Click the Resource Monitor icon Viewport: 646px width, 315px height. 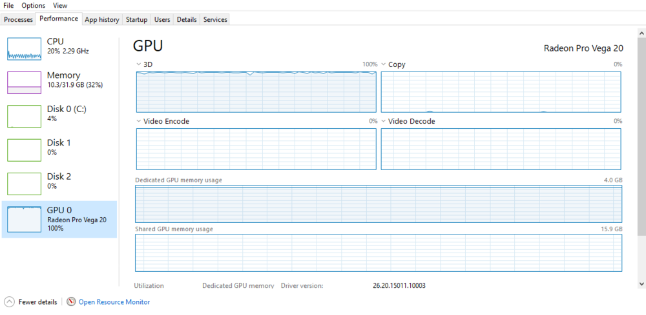[x=71, y=301]
